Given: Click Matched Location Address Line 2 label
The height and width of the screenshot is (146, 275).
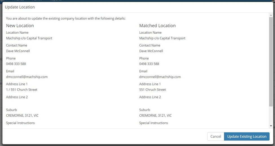Looking at the screenshot, I should pos(150,97).
